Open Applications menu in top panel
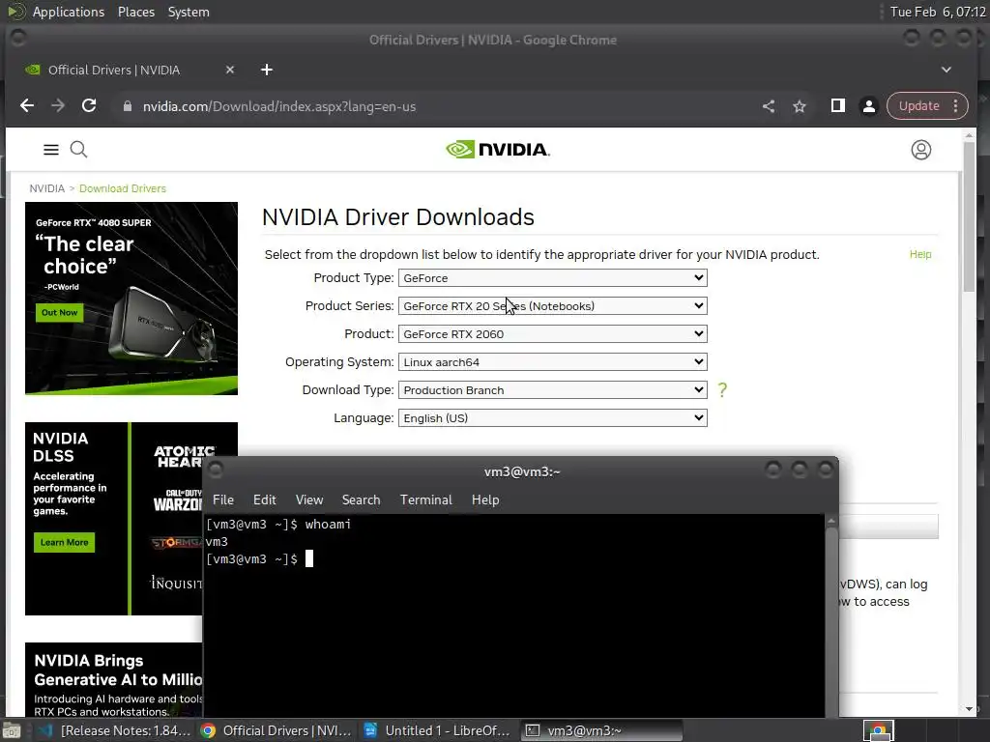This screenshot has width=990, height=742. (x=69, y=12)
